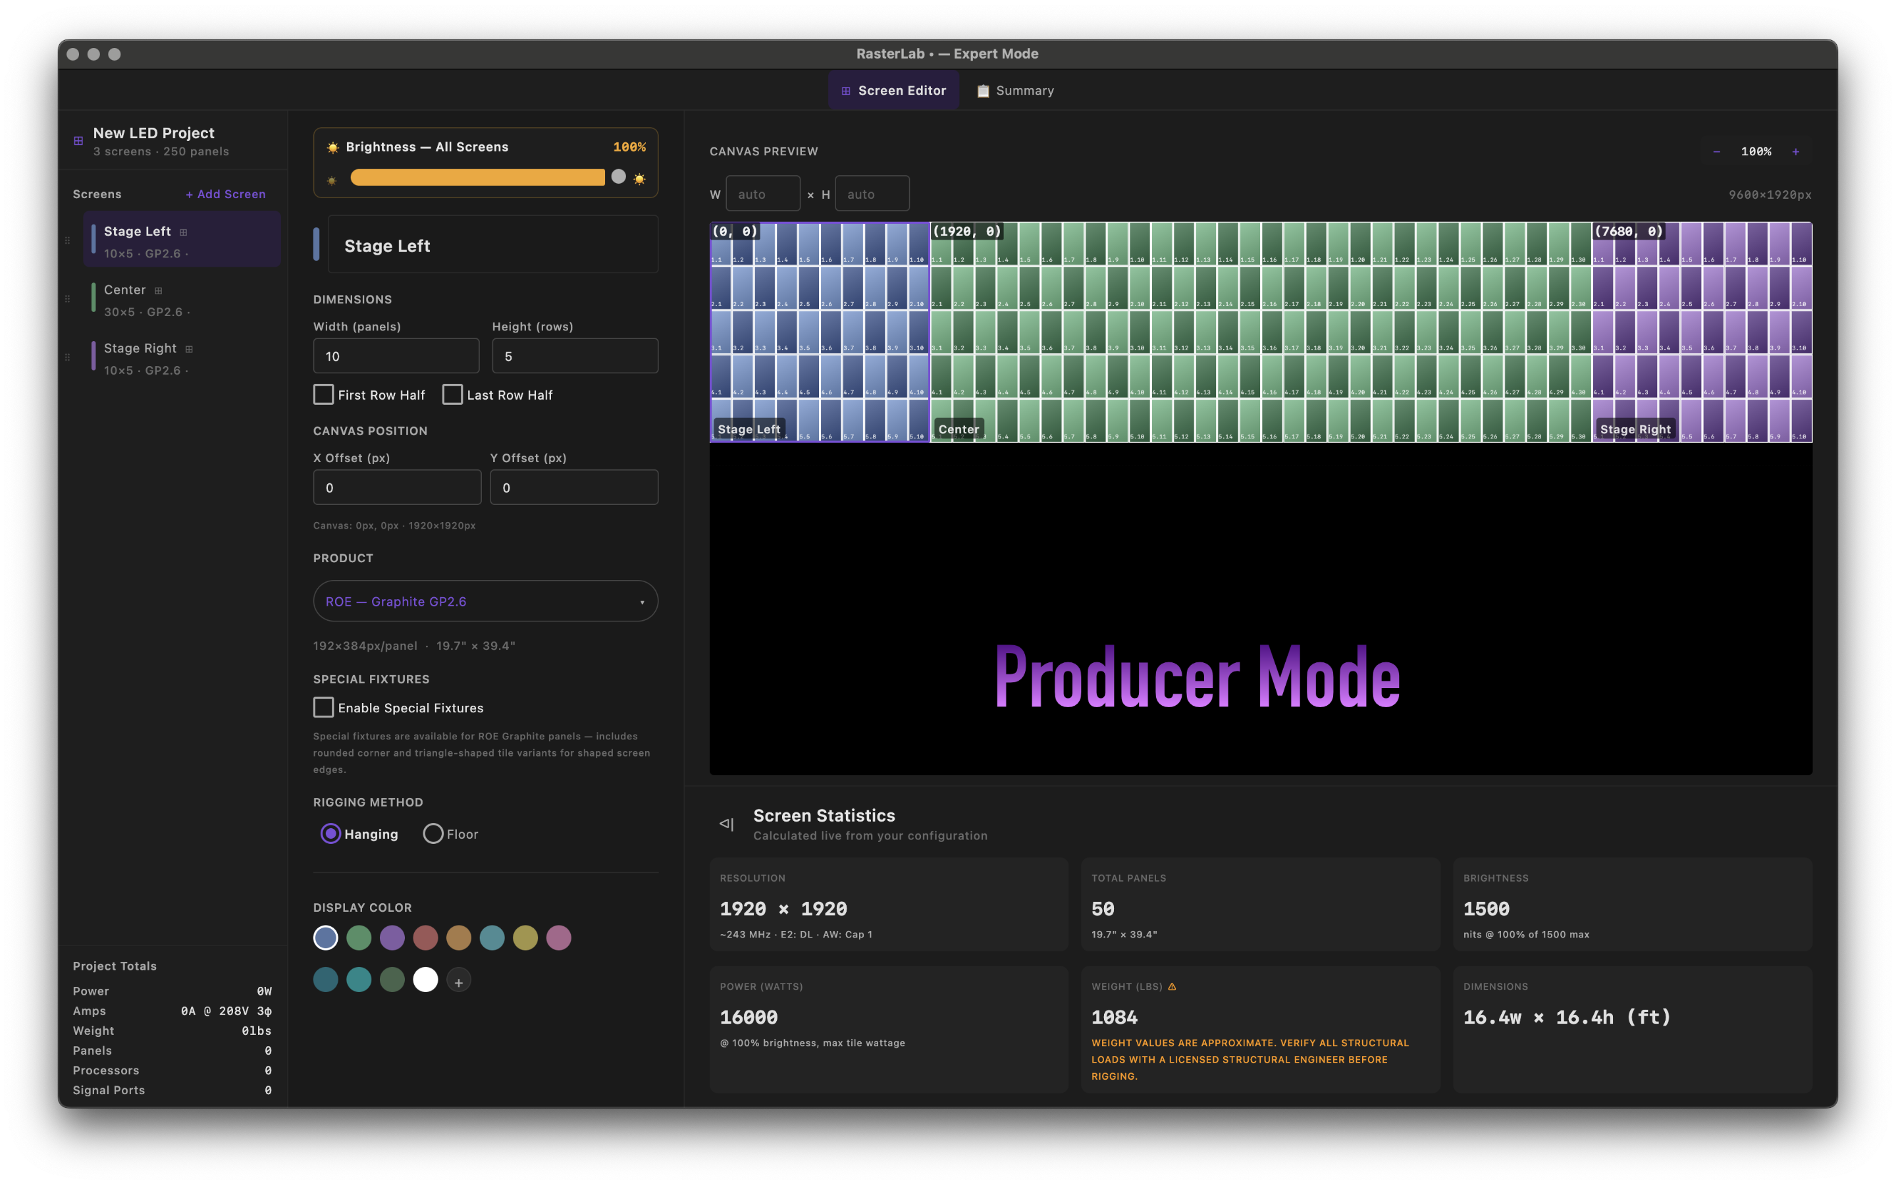Click the 100% canvas zoom value
Screen dimensions: 1896x1185
tap(1756, 151)
